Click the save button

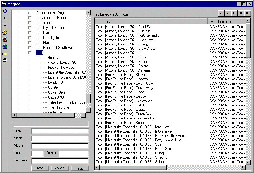[x=40, y=168]
